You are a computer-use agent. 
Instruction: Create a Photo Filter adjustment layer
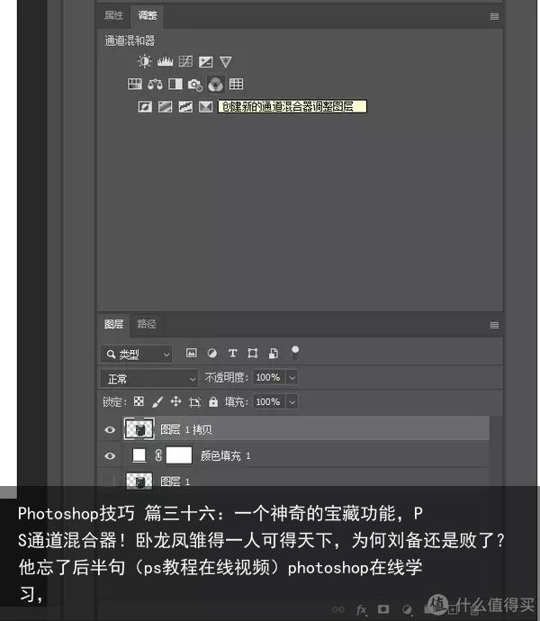click(195, 84)
